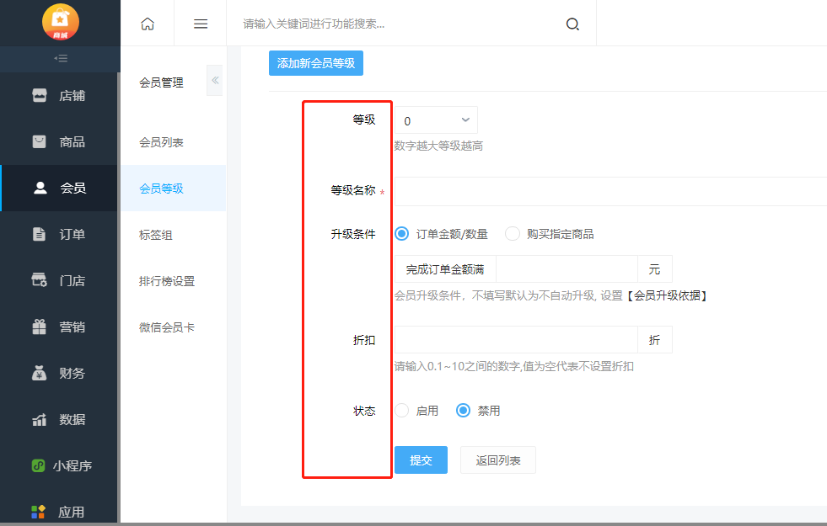Click the 商品 goods icon
The width and height of the screenshot is (827, 526).
coord(40,141)
